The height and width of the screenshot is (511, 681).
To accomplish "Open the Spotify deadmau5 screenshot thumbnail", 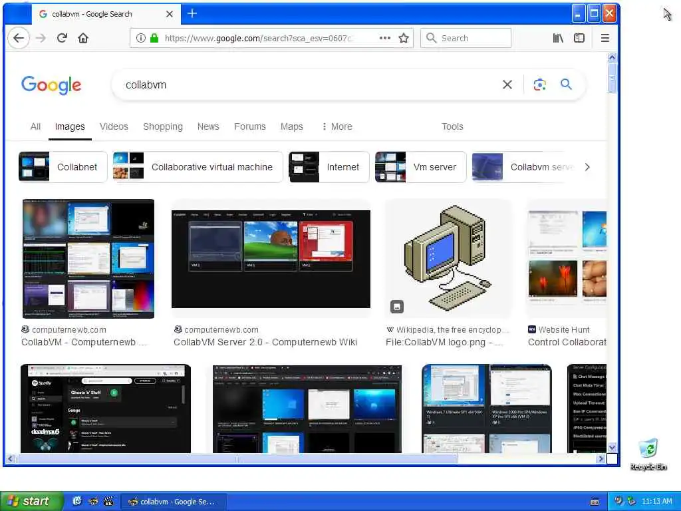I will coord(106,409).
